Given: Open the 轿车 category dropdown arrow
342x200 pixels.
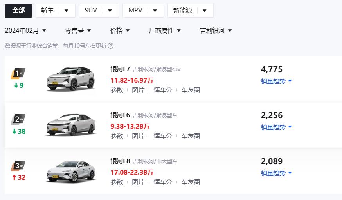Looking at the screenshot, I should click(67, 11).
